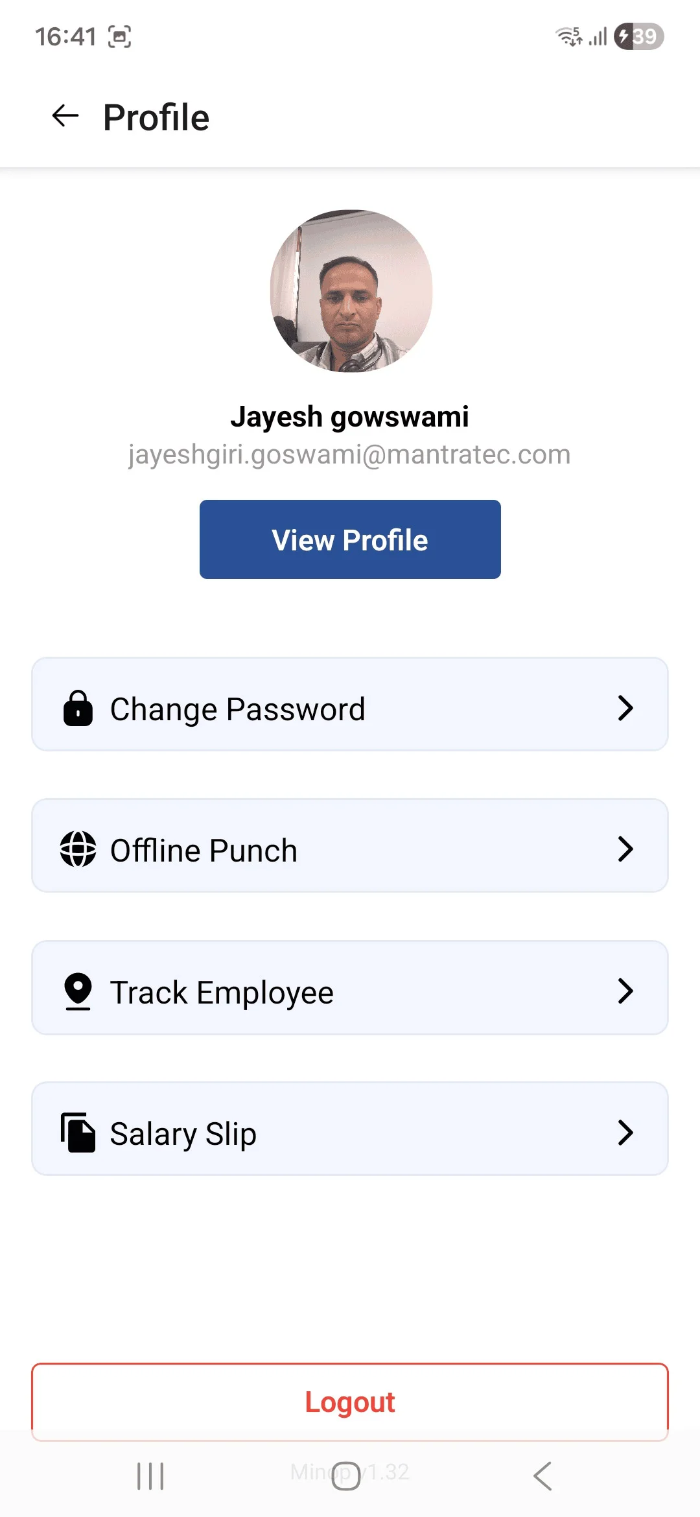This screenshot has height=1517, width=700.
Task: Tap the screenshot indicator in status bar
Action: [x=119, y=37]
